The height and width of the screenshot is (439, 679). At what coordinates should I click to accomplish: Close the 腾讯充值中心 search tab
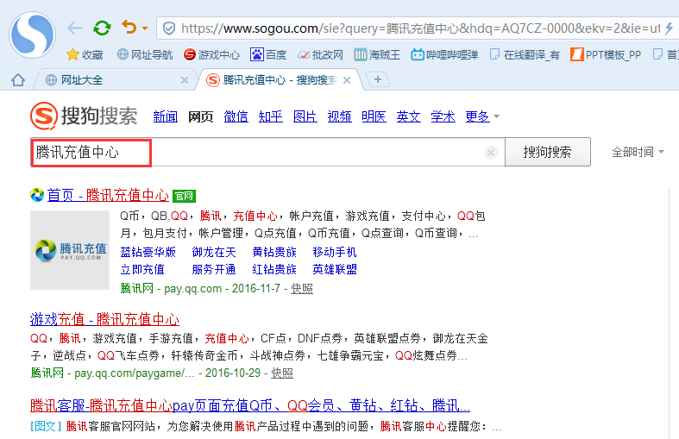(x=347, y=80)
